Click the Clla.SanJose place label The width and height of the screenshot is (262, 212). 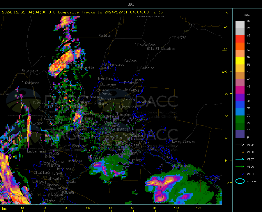pyautogui.click(x=145, y=45)
